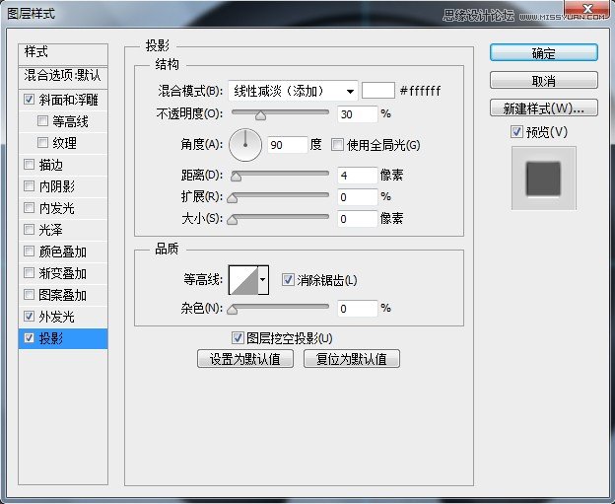Select the 投影 highlighted list entry label

coord(50,338)
